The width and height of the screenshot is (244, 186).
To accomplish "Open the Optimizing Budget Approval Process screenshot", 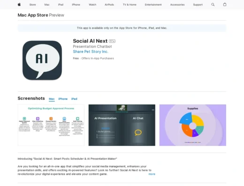I will [x=51, y=125].
